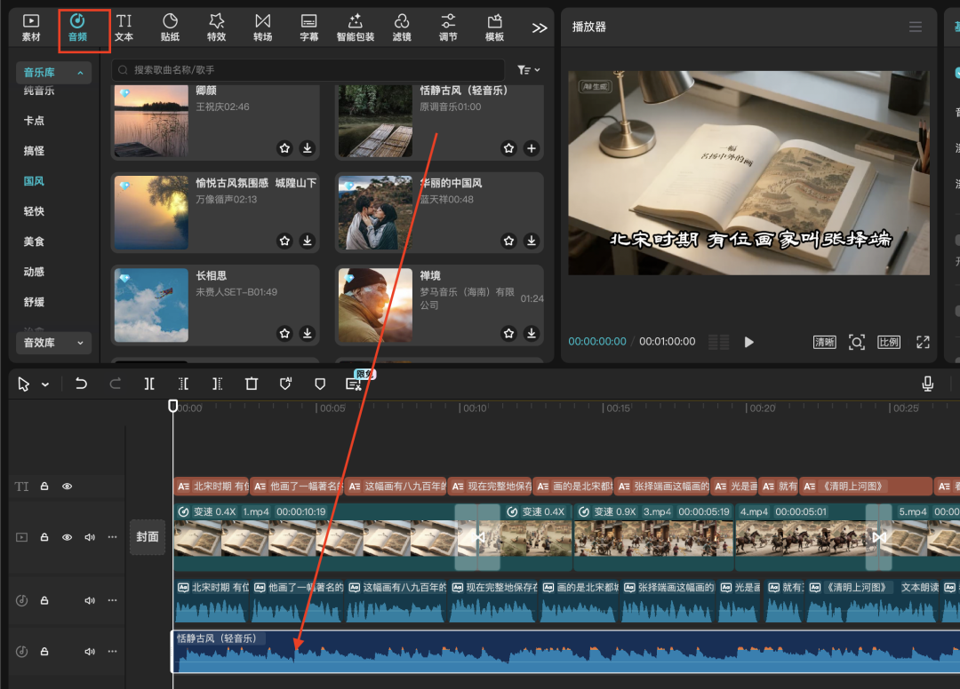Click the undo arrow in timeline toolbar
Viewport: 960px width, 689px height.
[x=81, y=384]
